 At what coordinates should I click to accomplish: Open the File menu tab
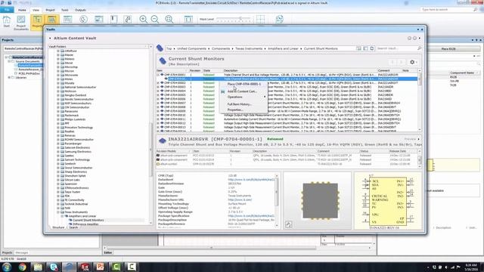tap(7, 10)
